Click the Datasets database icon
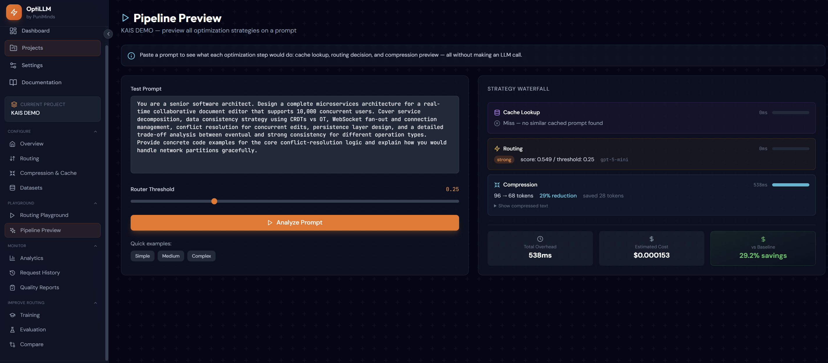828x363 pixels. tap(13, 188)
